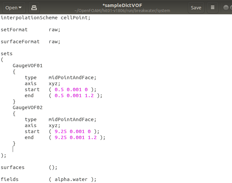Click the GaugeVOF02 set name
This screenshot has height=183, width=232.
click(27, 107)
